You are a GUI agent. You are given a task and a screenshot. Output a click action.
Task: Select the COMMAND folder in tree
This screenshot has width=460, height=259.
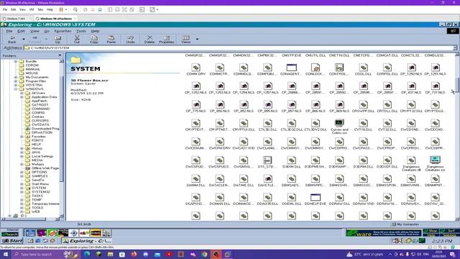click(x=40, y=109)
